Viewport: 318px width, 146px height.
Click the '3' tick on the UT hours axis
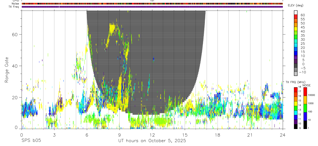(54, 135)
